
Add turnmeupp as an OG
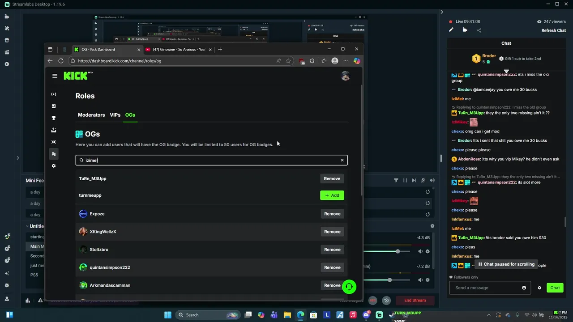coord(332,195)
